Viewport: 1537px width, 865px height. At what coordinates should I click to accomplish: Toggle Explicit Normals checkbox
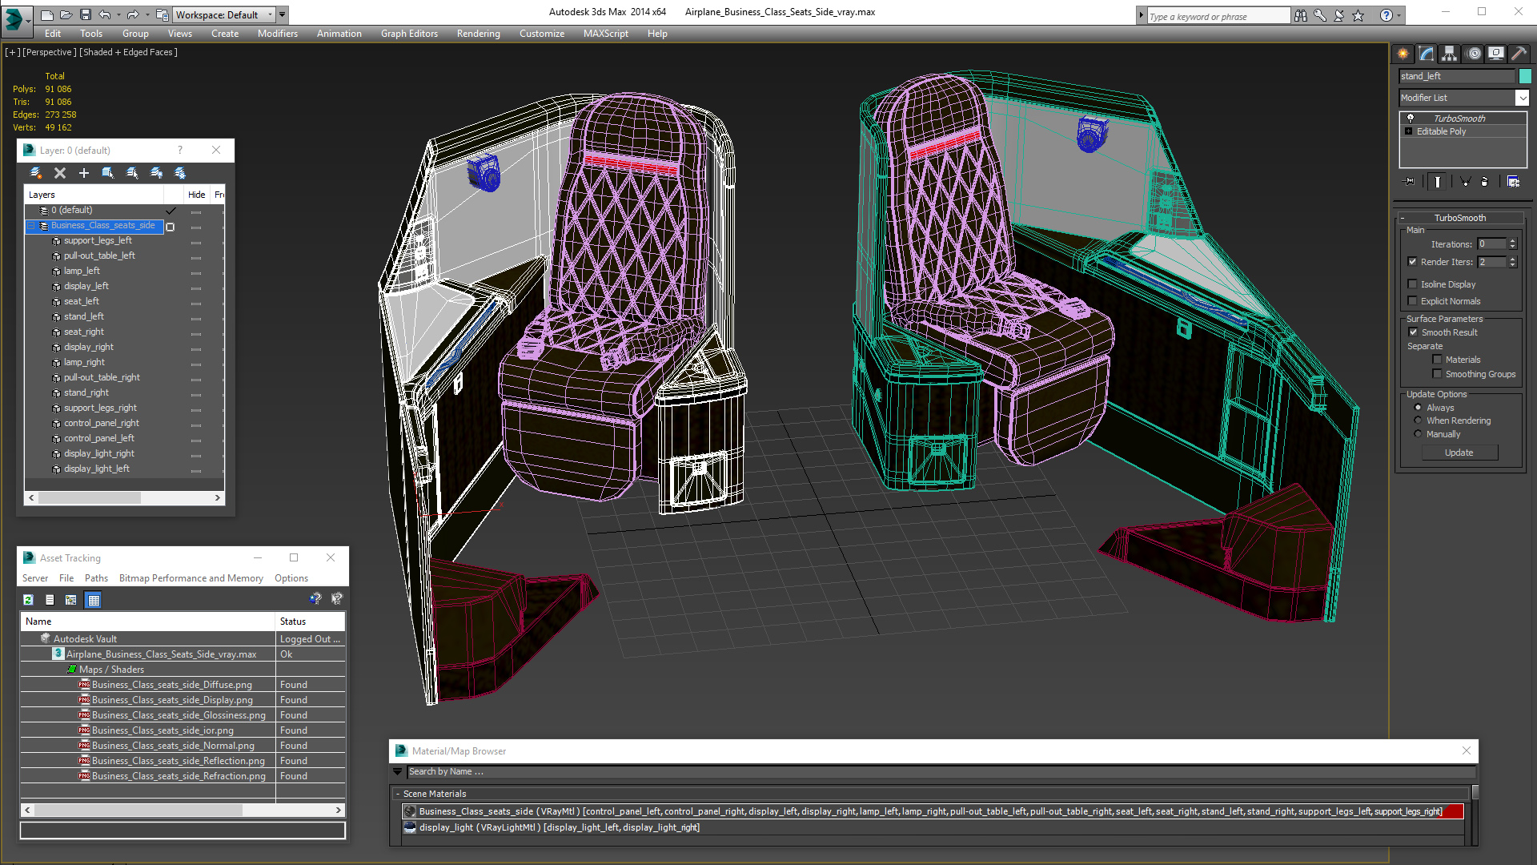[1413, 301]
